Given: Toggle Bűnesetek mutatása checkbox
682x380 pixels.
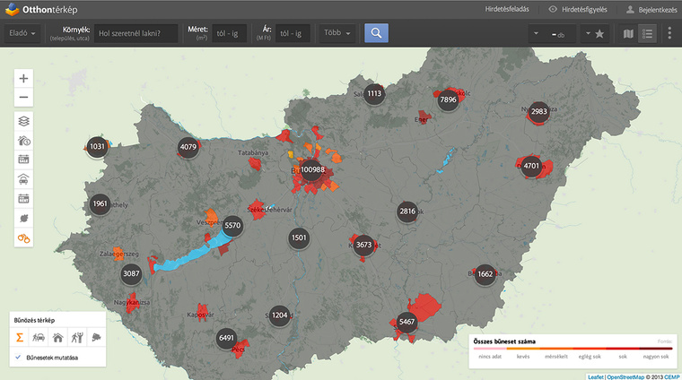Looking at the screenshot, I should pos(20,358).
